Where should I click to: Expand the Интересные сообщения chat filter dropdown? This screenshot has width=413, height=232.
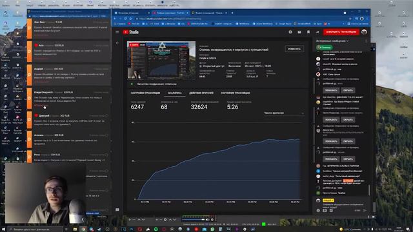coord(332,41)
